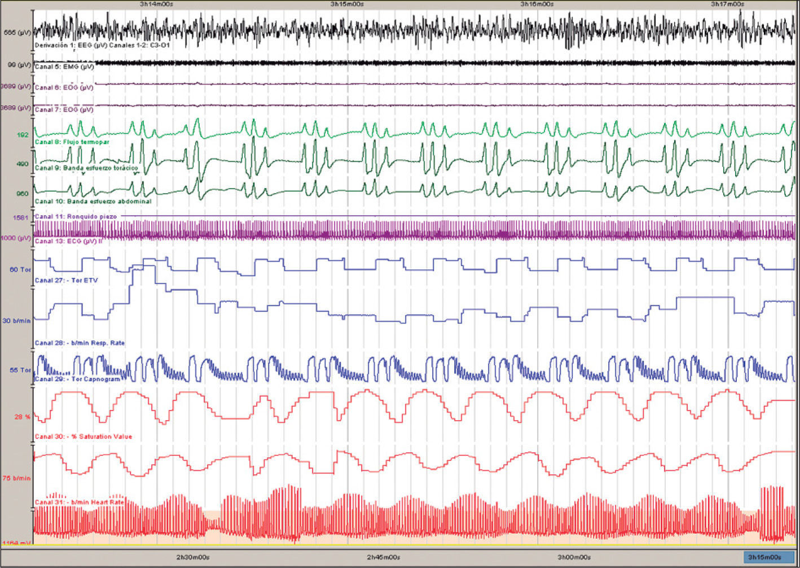800x568 pixels.
Task: Click the 3h15m00s marker on top ruler
Action: [x=347, y=4]
